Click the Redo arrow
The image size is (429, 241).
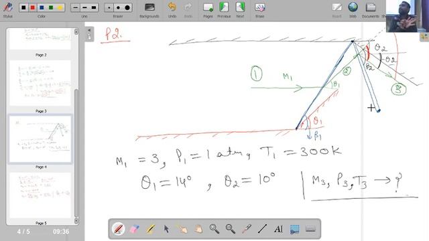tap(188, 10)
